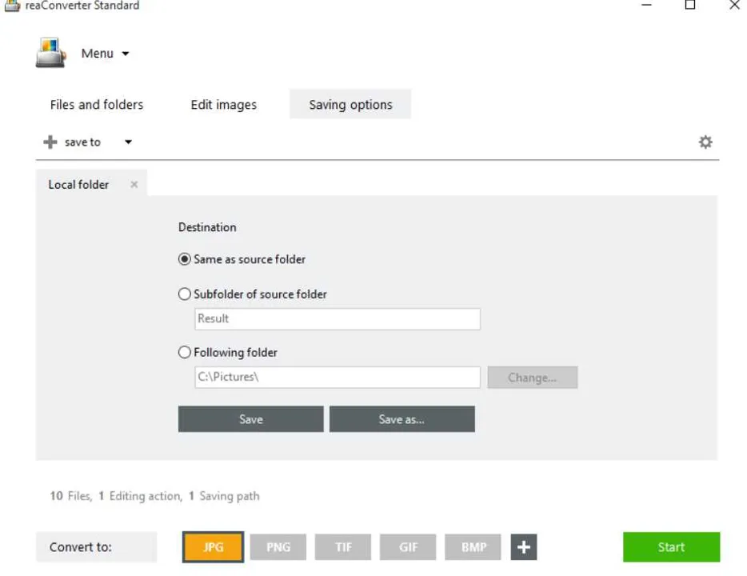Minimize the reaConverter window
747x576 pixels.
pos(646,5)
